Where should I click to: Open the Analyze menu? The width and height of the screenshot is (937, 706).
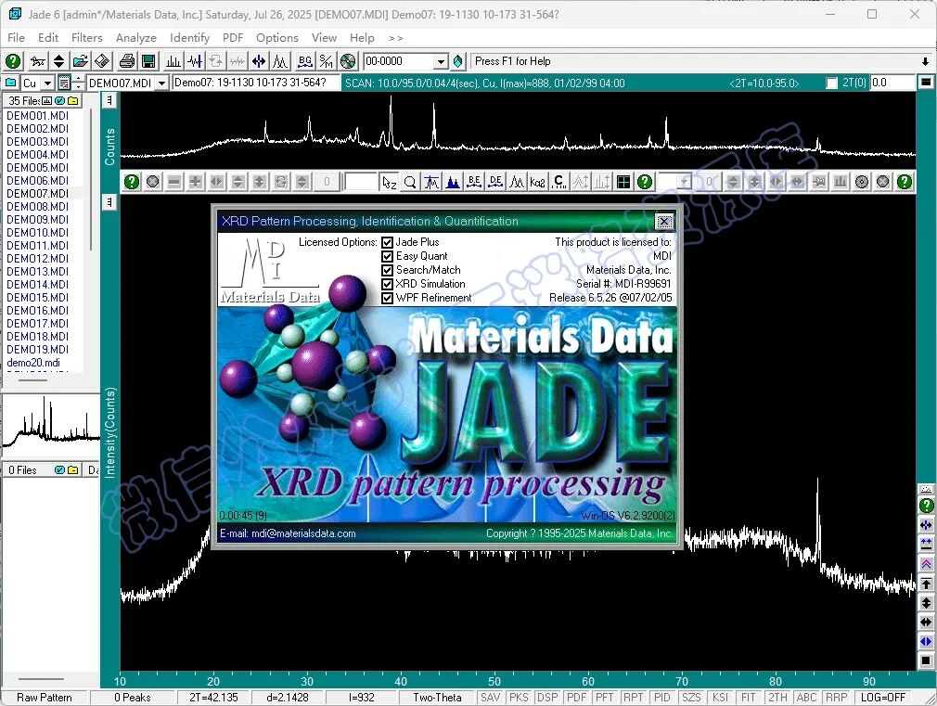136,38
